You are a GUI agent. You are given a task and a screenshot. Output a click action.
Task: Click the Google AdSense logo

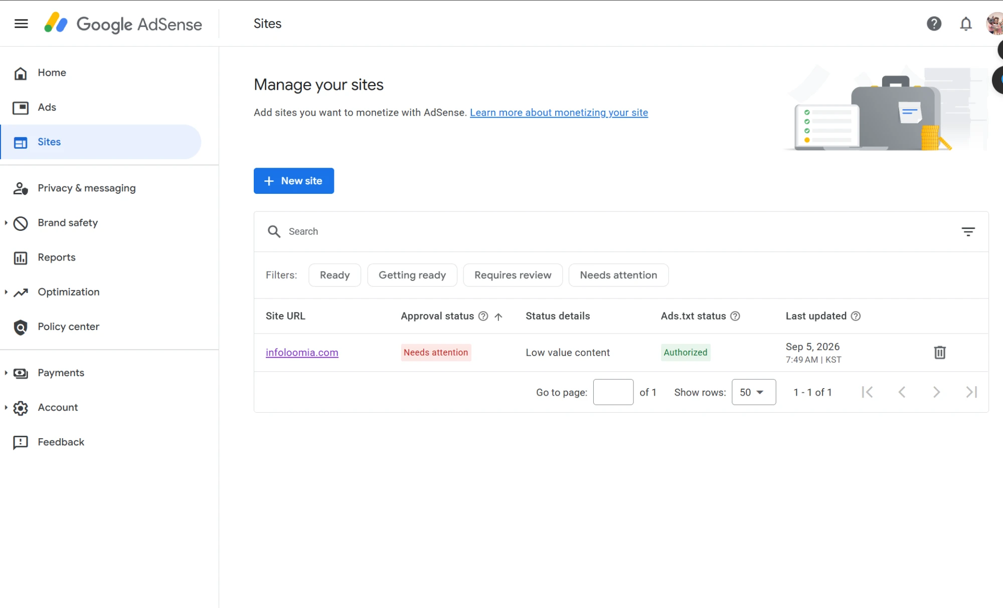coord(123,24)
